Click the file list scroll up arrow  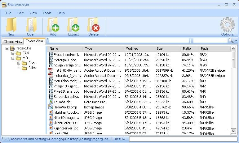tap(233, 48)
